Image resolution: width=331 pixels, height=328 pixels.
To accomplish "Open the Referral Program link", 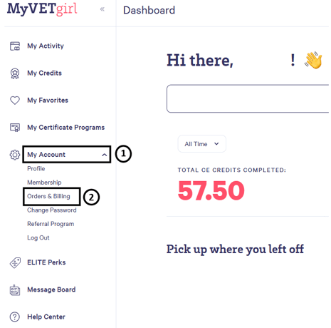I will tap(51, 224).
